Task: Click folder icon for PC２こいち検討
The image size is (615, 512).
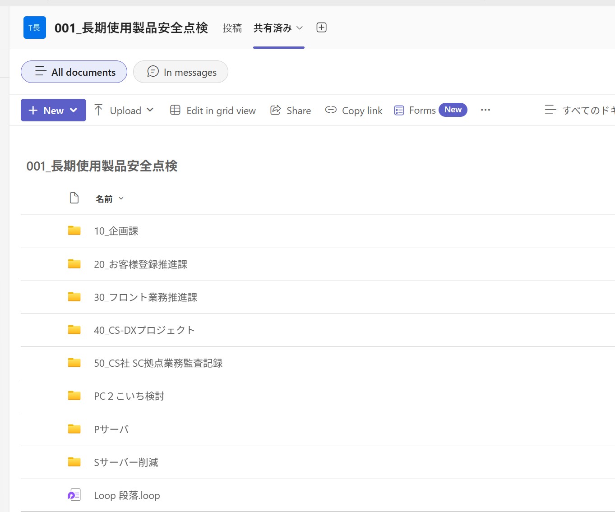Action: [74, 396]
